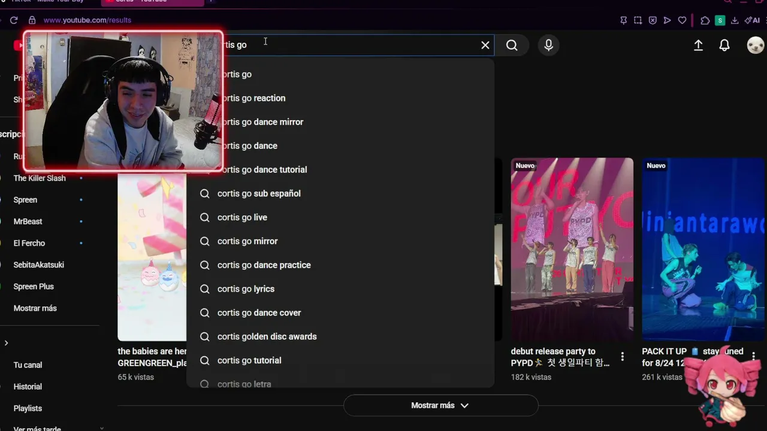This screenshot has width=767, height=431.
Task: Expand Shorts with the bottom "Mostrar más" button
Action: pos(440,405)
